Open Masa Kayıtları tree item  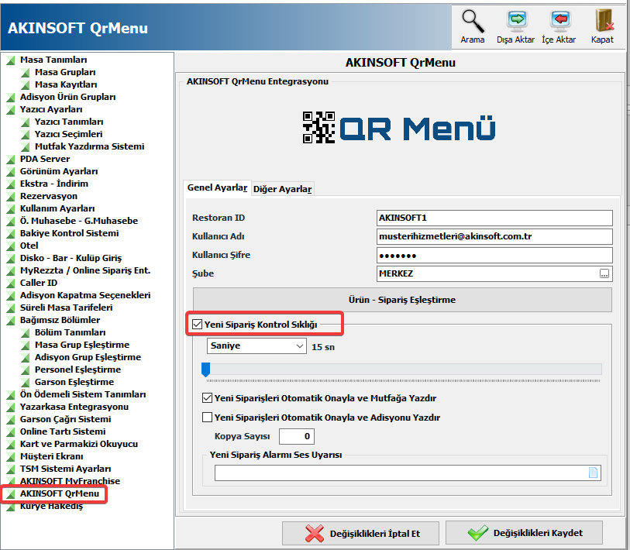coord(66,84)
